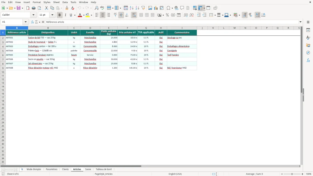313x176 pixels.
Task: Apply the red font color
Action: tap(80, 15)
